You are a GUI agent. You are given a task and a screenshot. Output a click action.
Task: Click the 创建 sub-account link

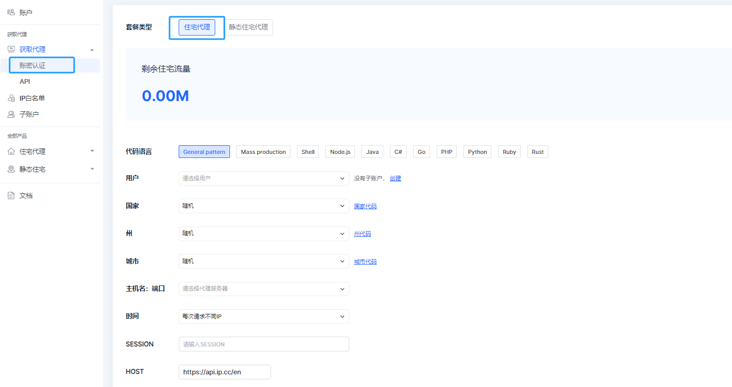395,178
